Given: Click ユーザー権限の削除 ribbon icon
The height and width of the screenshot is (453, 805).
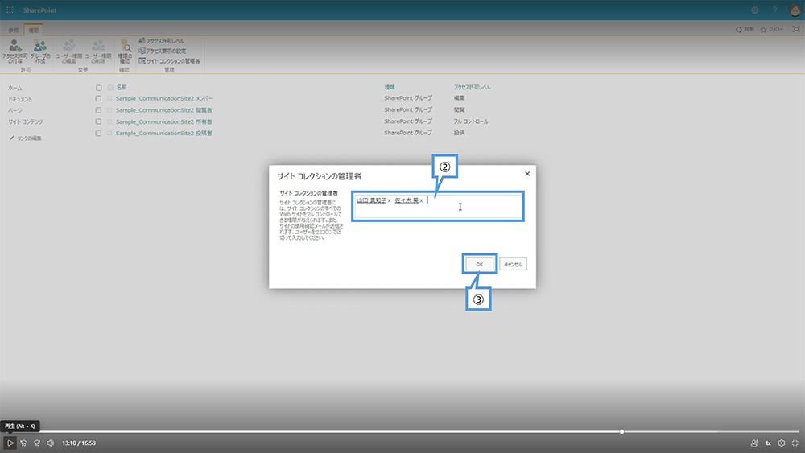Looking at the screenshot, I should click(x=98, y=51).
